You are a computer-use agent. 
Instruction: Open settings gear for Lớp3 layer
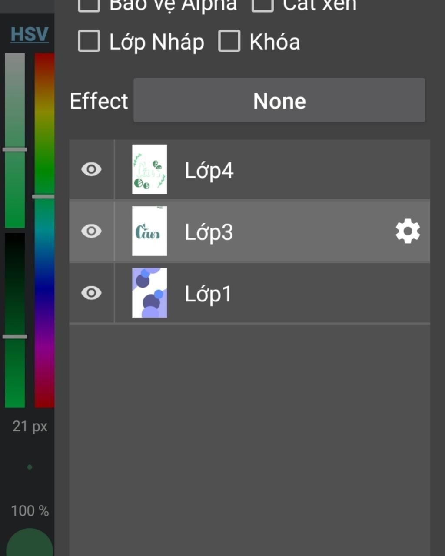pos(408,232)
